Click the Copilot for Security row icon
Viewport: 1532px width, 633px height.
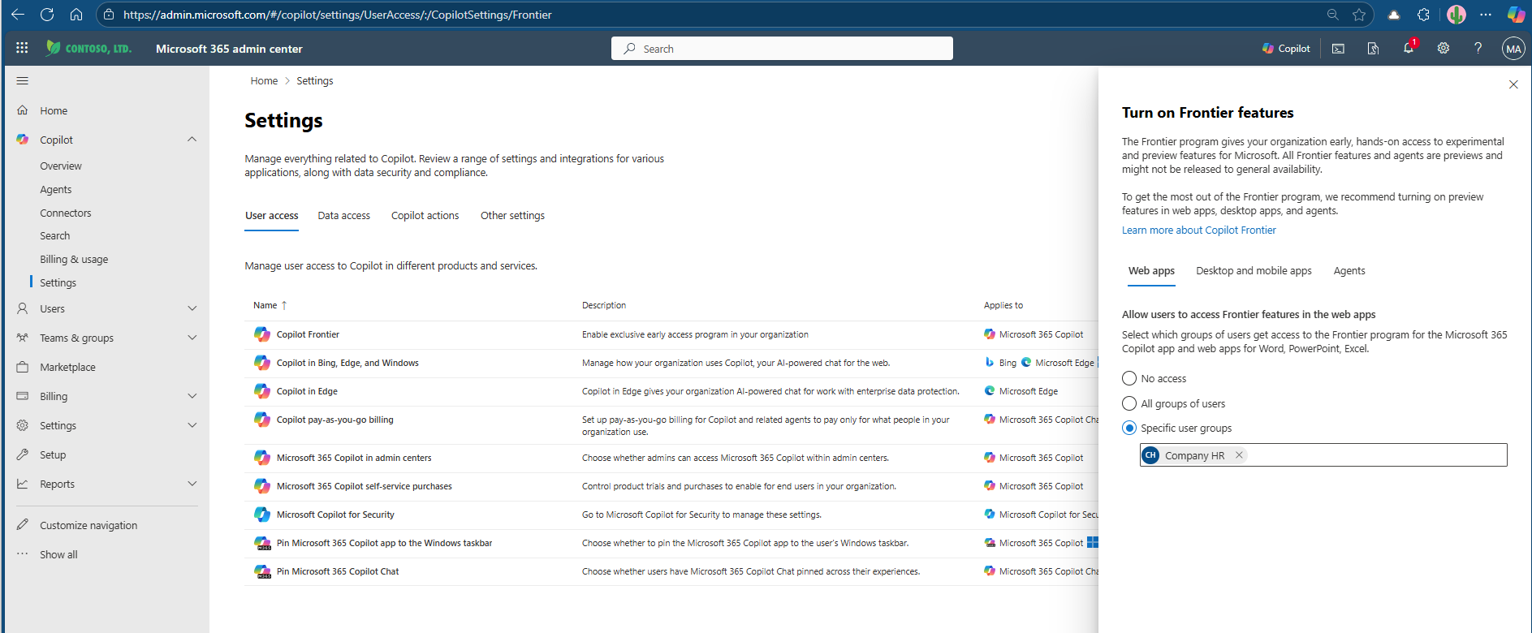click(261, 515)
